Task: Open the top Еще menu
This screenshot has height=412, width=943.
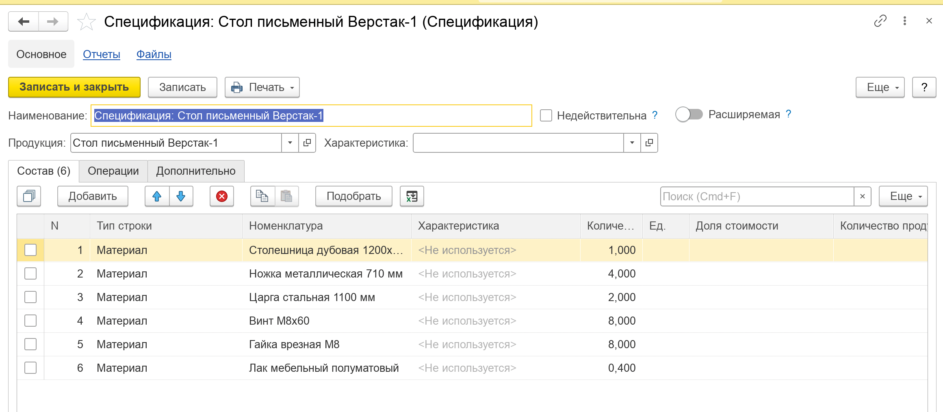Action: [880, 87]
